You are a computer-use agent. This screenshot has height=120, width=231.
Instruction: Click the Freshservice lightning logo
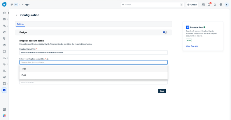(4, 4)
